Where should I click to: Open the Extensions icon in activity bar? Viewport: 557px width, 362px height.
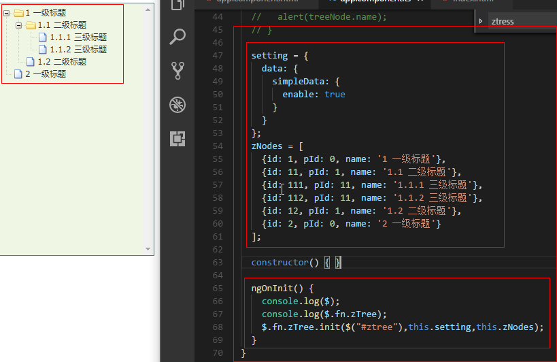pos(178,139)
